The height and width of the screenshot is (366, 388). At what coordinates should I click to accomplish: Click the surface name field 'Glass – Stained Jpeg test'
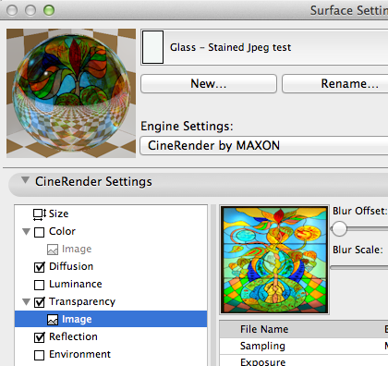(264, 47)
